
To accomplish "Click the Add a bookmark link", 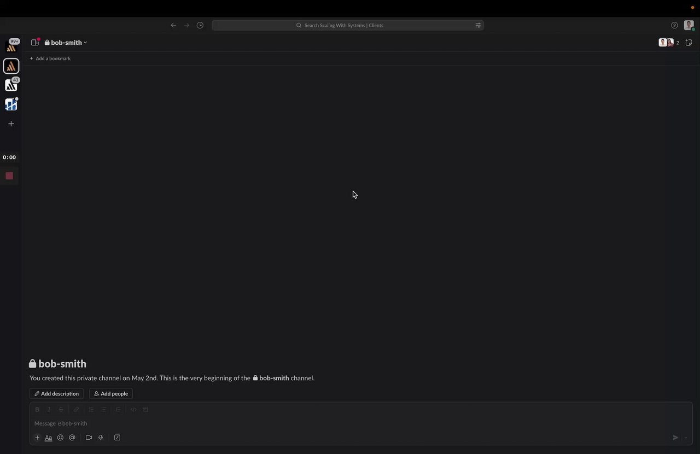I will (50, 58).
